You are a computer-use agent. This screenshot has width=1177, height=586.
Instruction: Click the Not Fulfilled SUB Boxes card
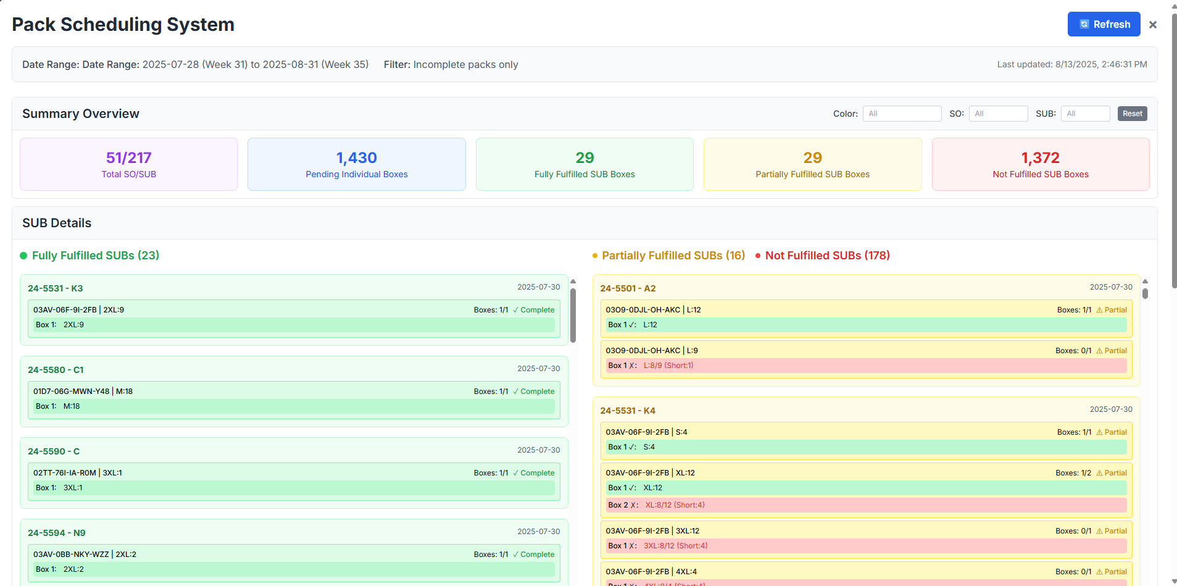click(x=1040, y=164)
